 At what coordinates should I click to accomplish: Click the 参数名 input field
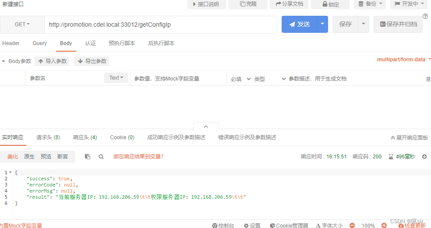[x=64, y=78]
